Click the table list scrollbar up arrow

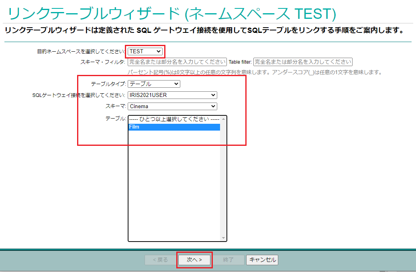coord(224,119)
